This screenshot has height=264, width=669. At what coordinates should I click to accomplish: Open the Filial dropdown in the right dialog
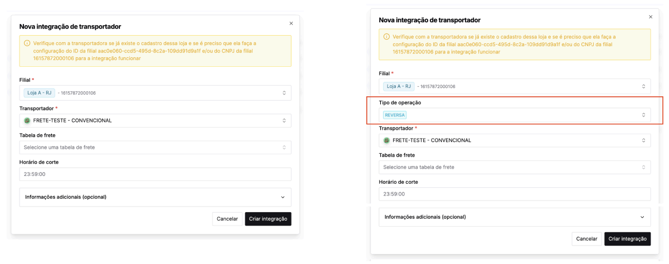(515, 86)
